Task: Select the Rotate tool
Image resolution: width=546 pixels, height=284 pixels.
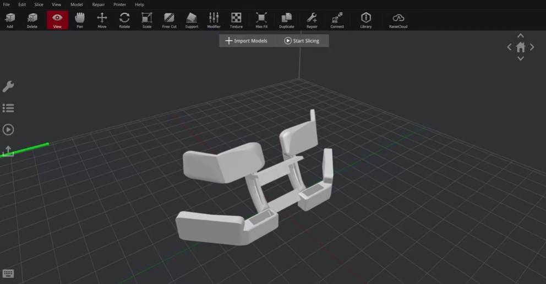Action: (x=124, y=20)
